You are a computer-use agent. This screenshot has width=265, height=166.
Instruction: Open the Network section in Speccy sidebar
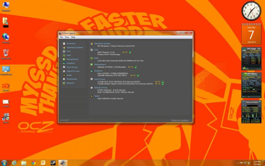pos(70,83)
